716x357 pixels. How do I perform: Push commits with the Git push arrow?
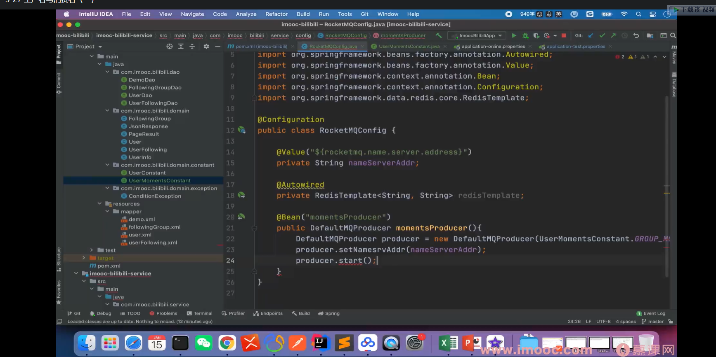(613, 36)
